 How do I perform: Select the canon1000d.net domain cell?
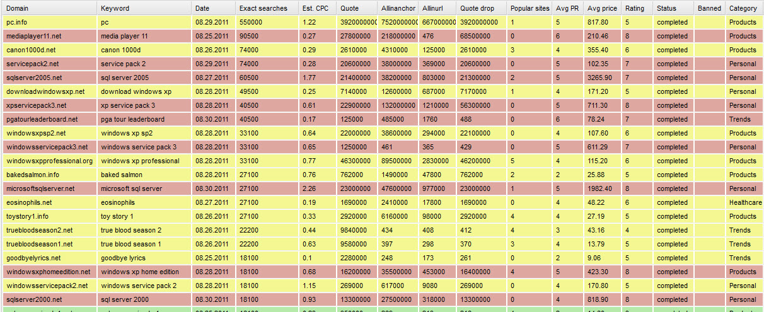tap(49, 50)
